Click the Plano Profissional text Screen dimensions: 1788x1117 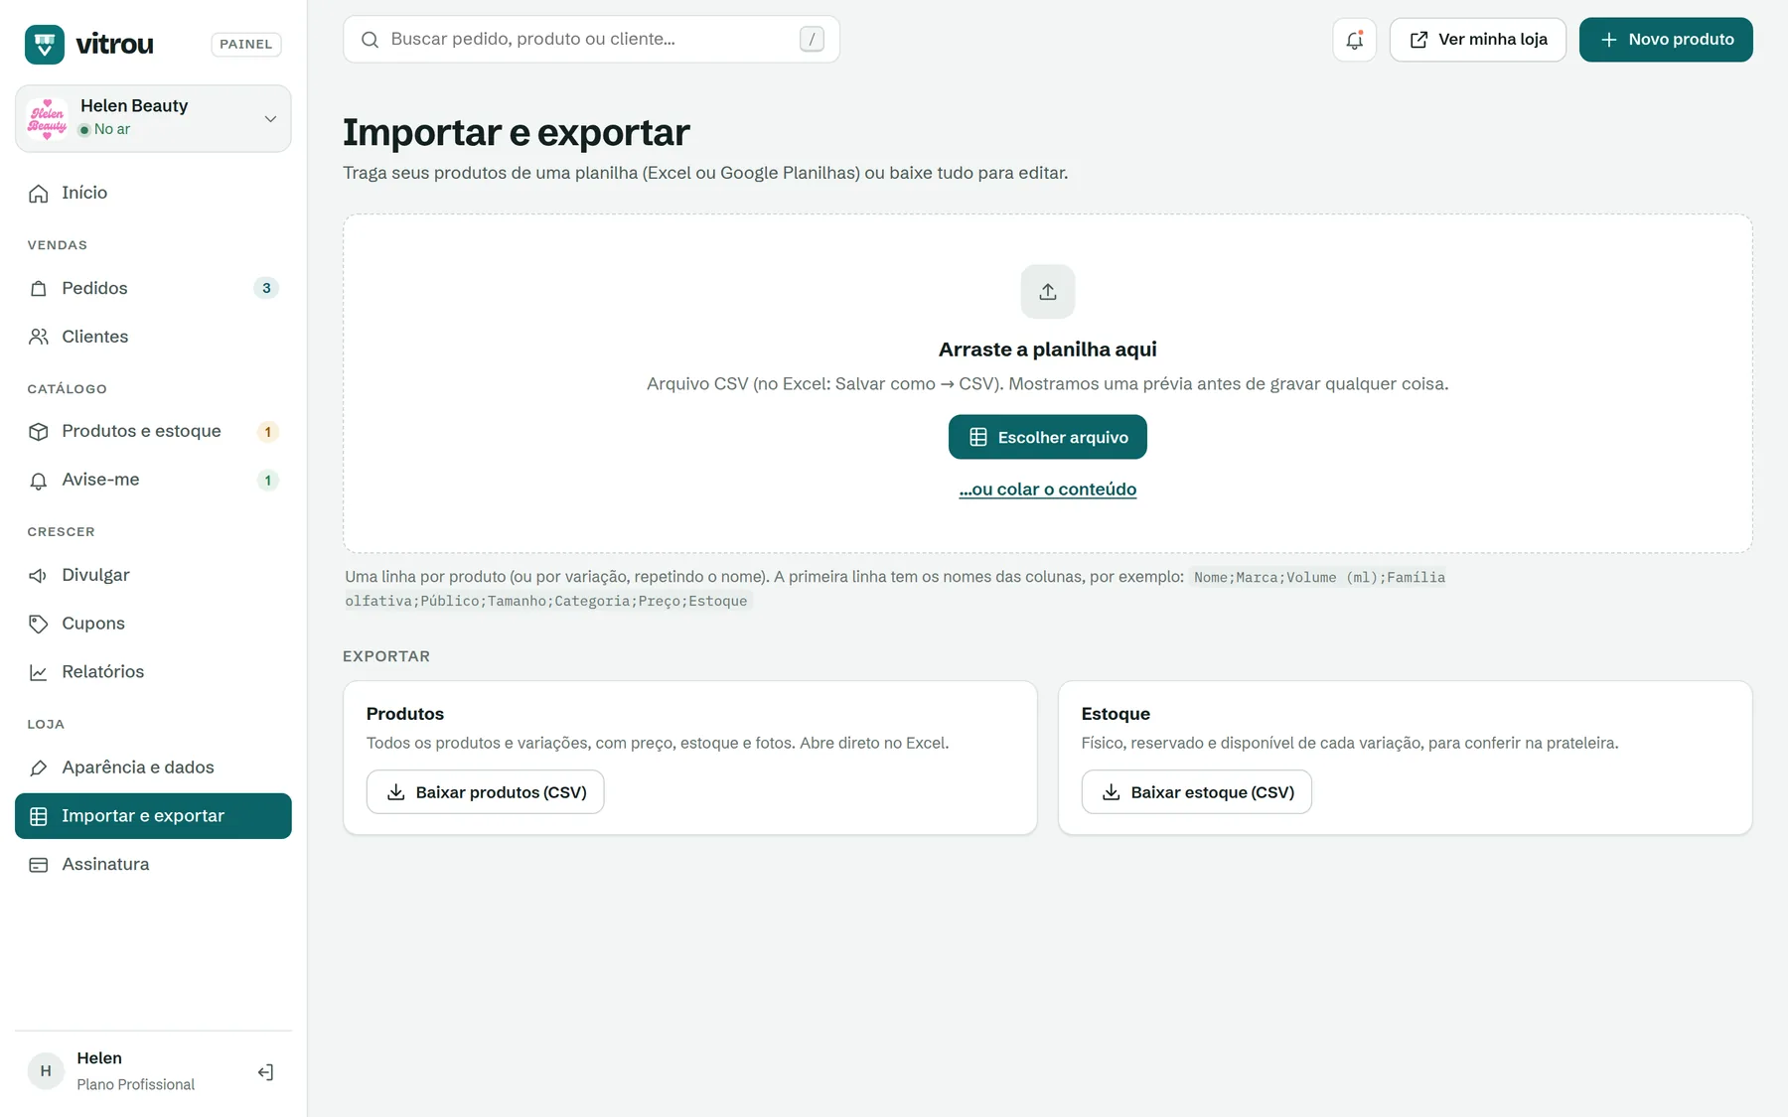[x=136, y=1084]
